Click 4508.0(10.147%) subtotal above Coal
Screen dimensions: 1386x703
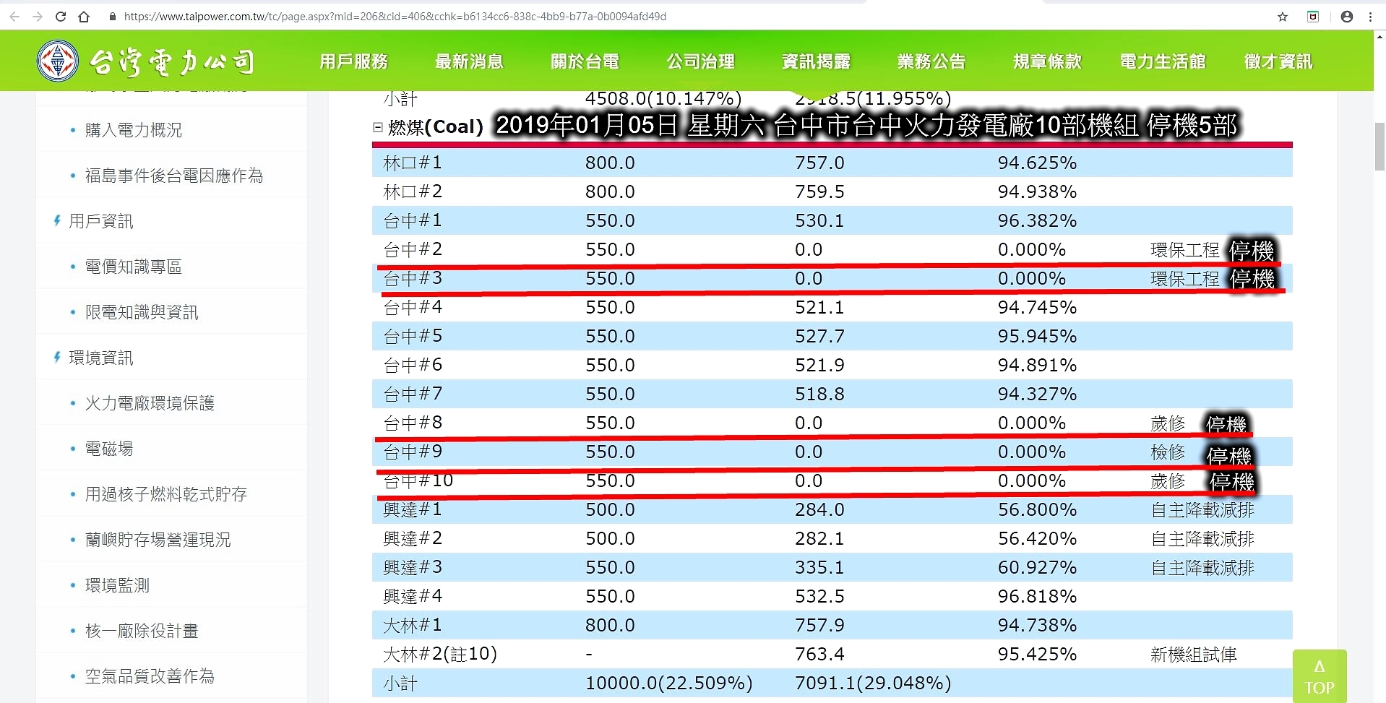663,98
